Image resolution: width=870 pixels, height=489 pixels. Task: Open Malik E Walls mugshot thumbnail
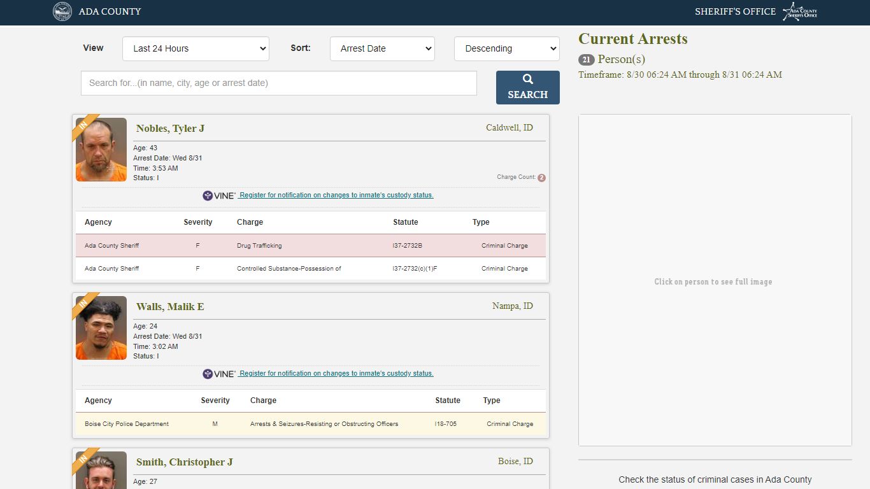(x=101, y=328)
